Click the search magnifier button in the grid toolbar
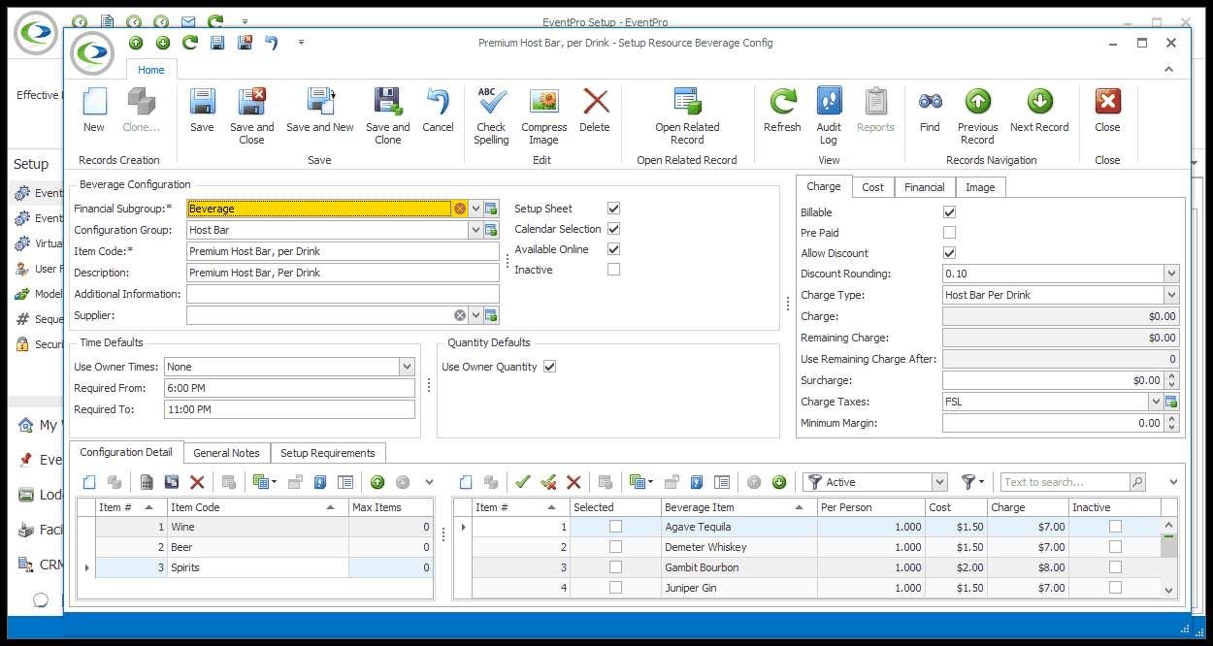The image size is (1213, 646). coord(1137,482)
